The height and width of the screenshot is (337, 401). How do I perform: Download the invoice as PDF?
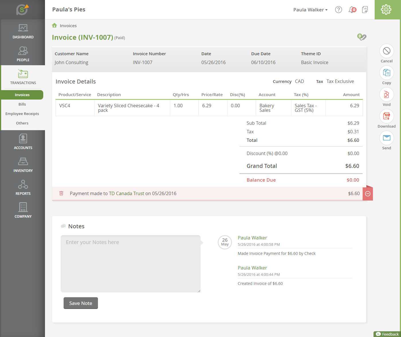386,116
